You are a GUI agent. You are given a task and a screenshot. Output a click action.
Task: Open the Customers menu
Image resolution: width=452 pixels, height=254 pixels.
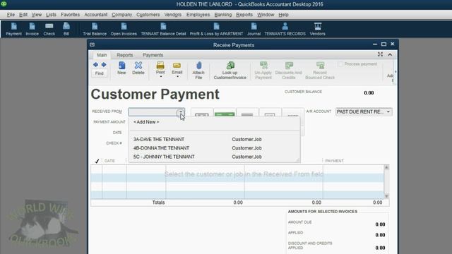coord(148,15)
